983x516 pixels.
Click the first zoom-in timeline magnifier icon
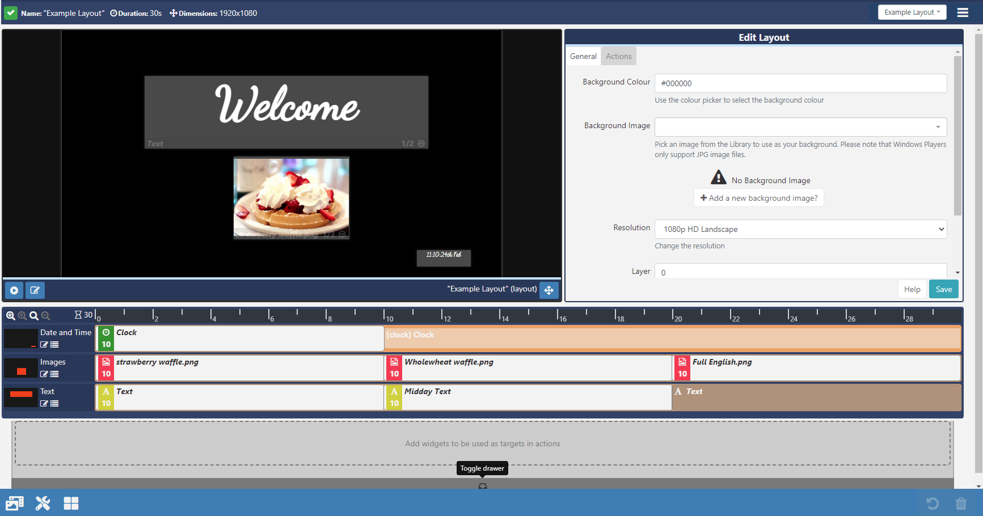pyautogui.click(x=10, y=316)
